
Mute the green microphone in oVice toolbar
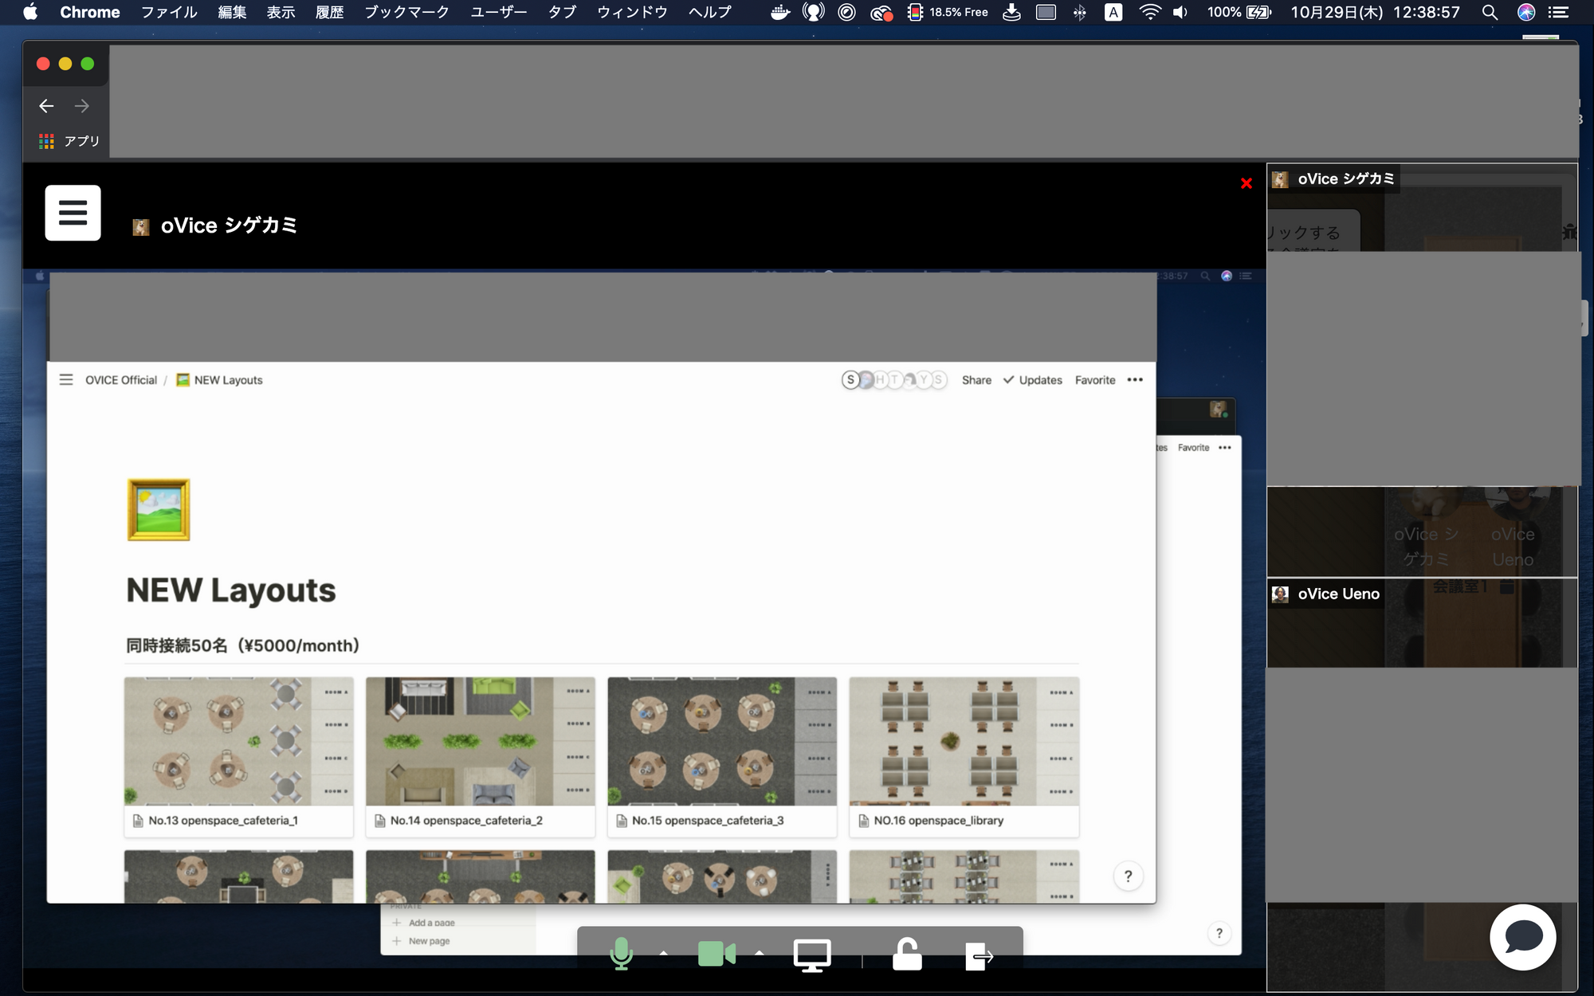pos(621,954)
